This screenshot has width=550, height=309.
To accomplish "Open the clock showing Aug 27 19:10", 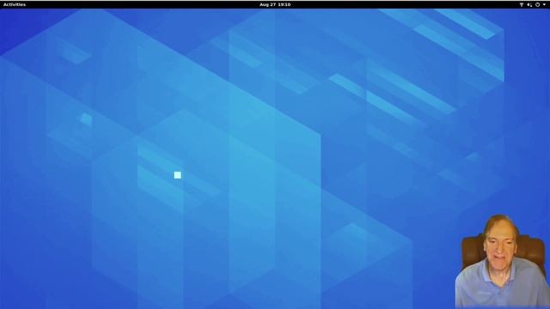I will pos(275,4).
